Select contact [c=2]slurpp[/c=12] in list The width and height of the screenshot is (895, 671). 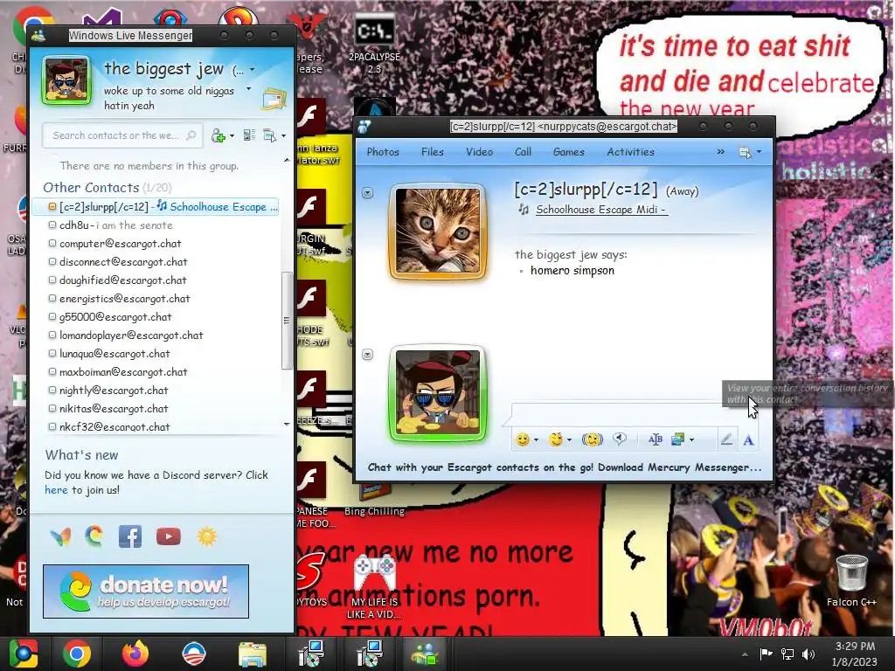tap(156, 206)
